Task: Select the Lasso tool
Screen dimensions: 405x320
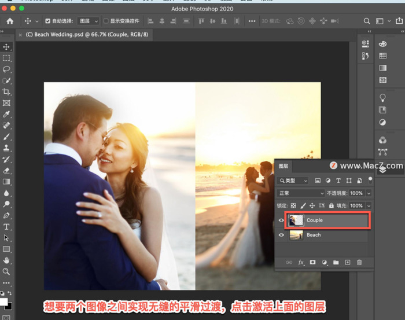Action: 6,69
